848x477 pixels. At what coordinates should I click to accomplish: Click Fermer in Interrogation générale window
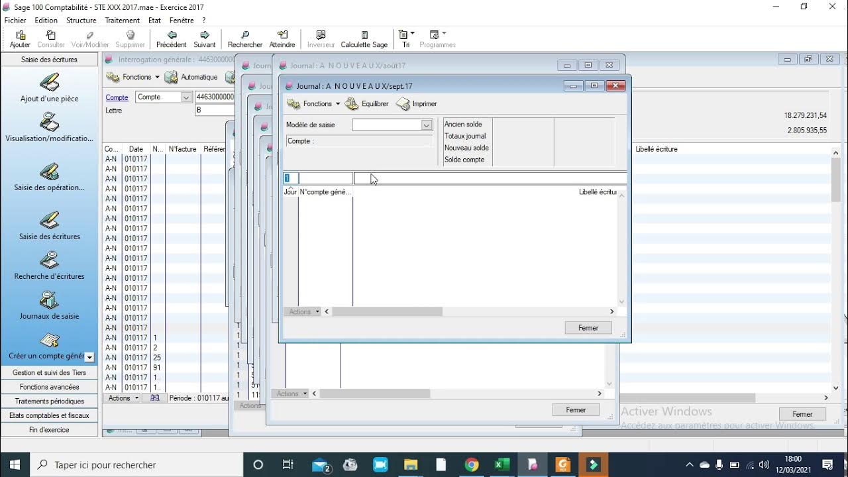pyautogui.click(x=802, y=414)
